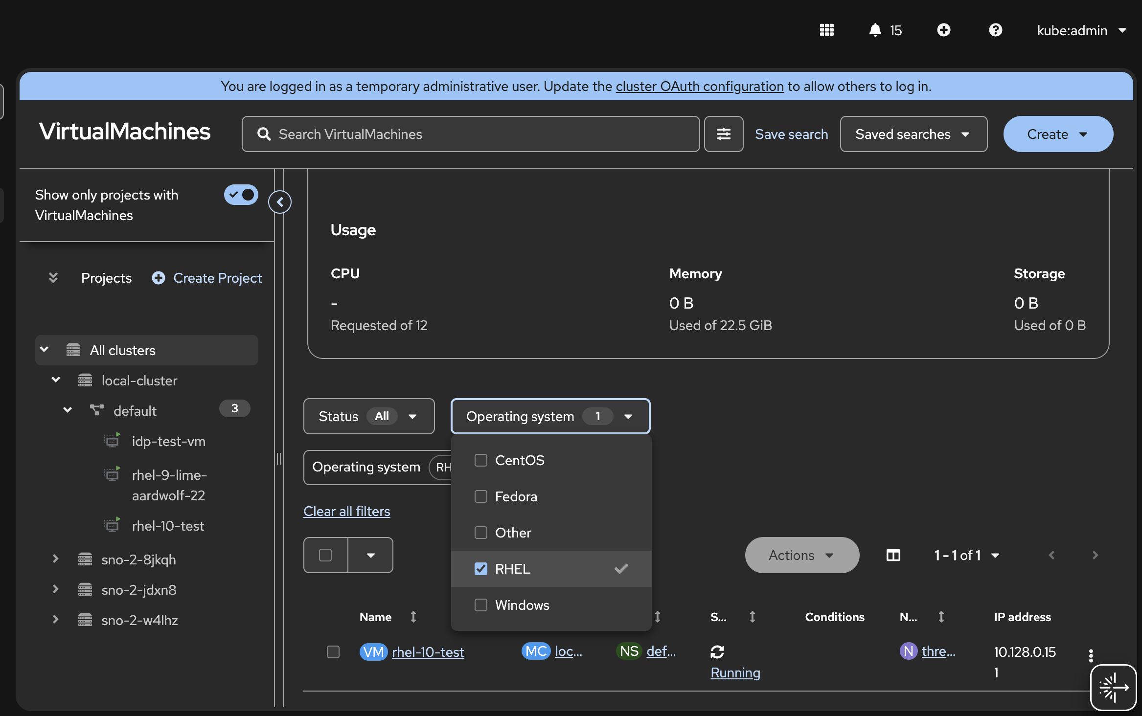Image resolution: width=1142 pixels, height=716 pixels.
Task: Open the manage columns icon
Action: pos(893,555)
